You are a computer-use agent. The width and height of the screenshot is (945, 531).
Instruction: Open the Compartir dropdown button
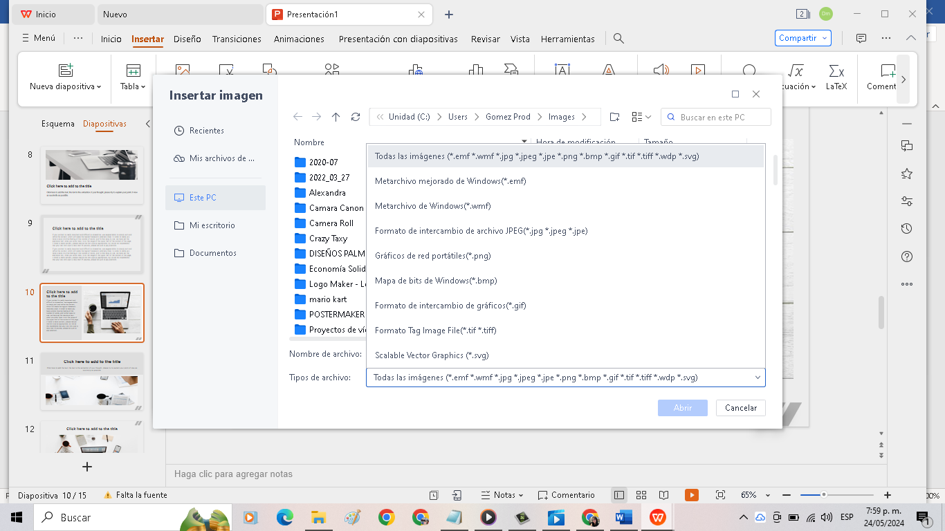(x=803, y=38)
